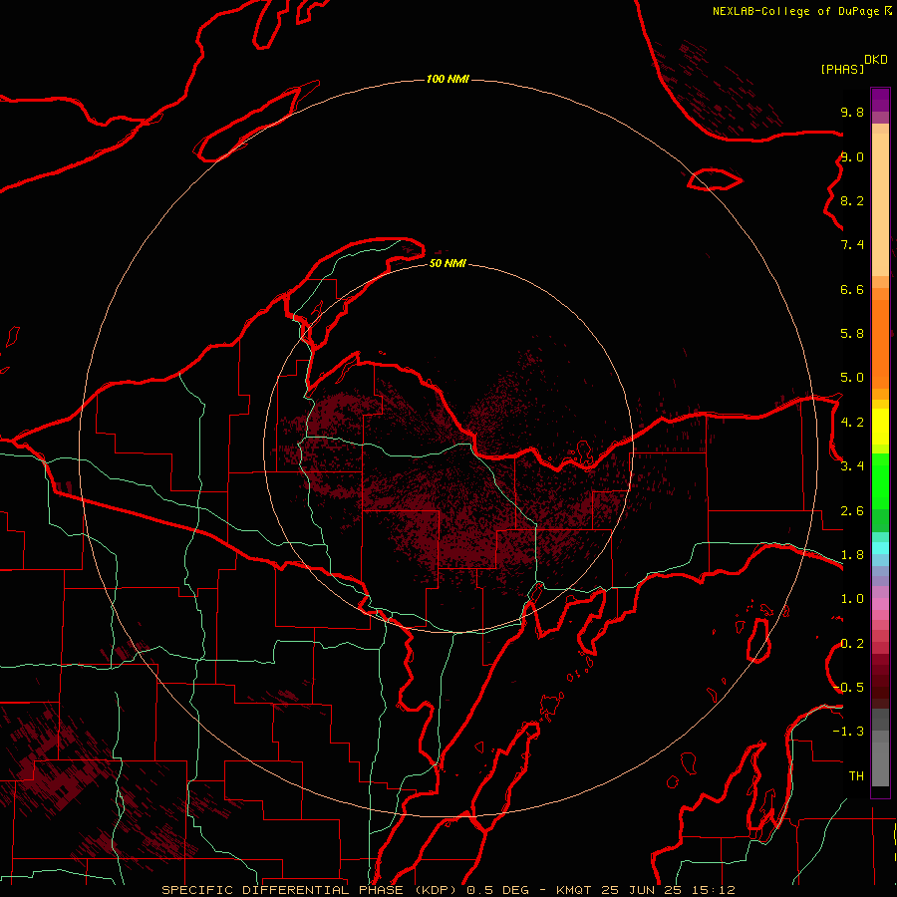Select the 1.8 legend value
Screen dimensions: 897x897
(x=852, y=555)
